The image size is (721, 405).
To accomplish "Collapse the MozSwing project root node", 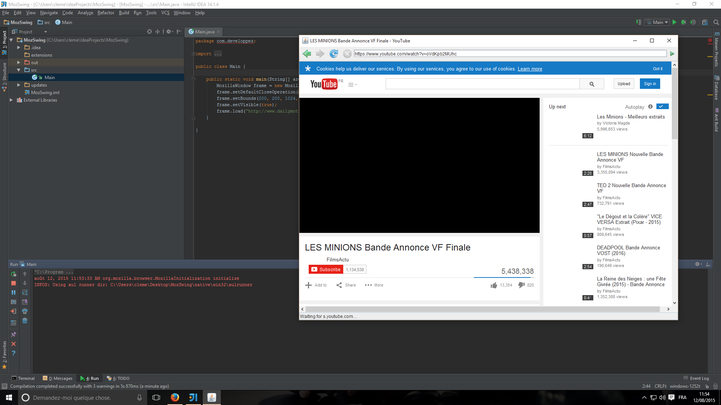I will click(x=11, y=40).
